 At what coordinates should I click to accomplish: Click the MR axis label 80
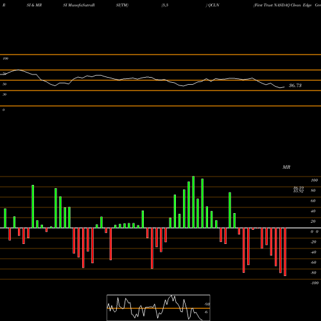313,191
